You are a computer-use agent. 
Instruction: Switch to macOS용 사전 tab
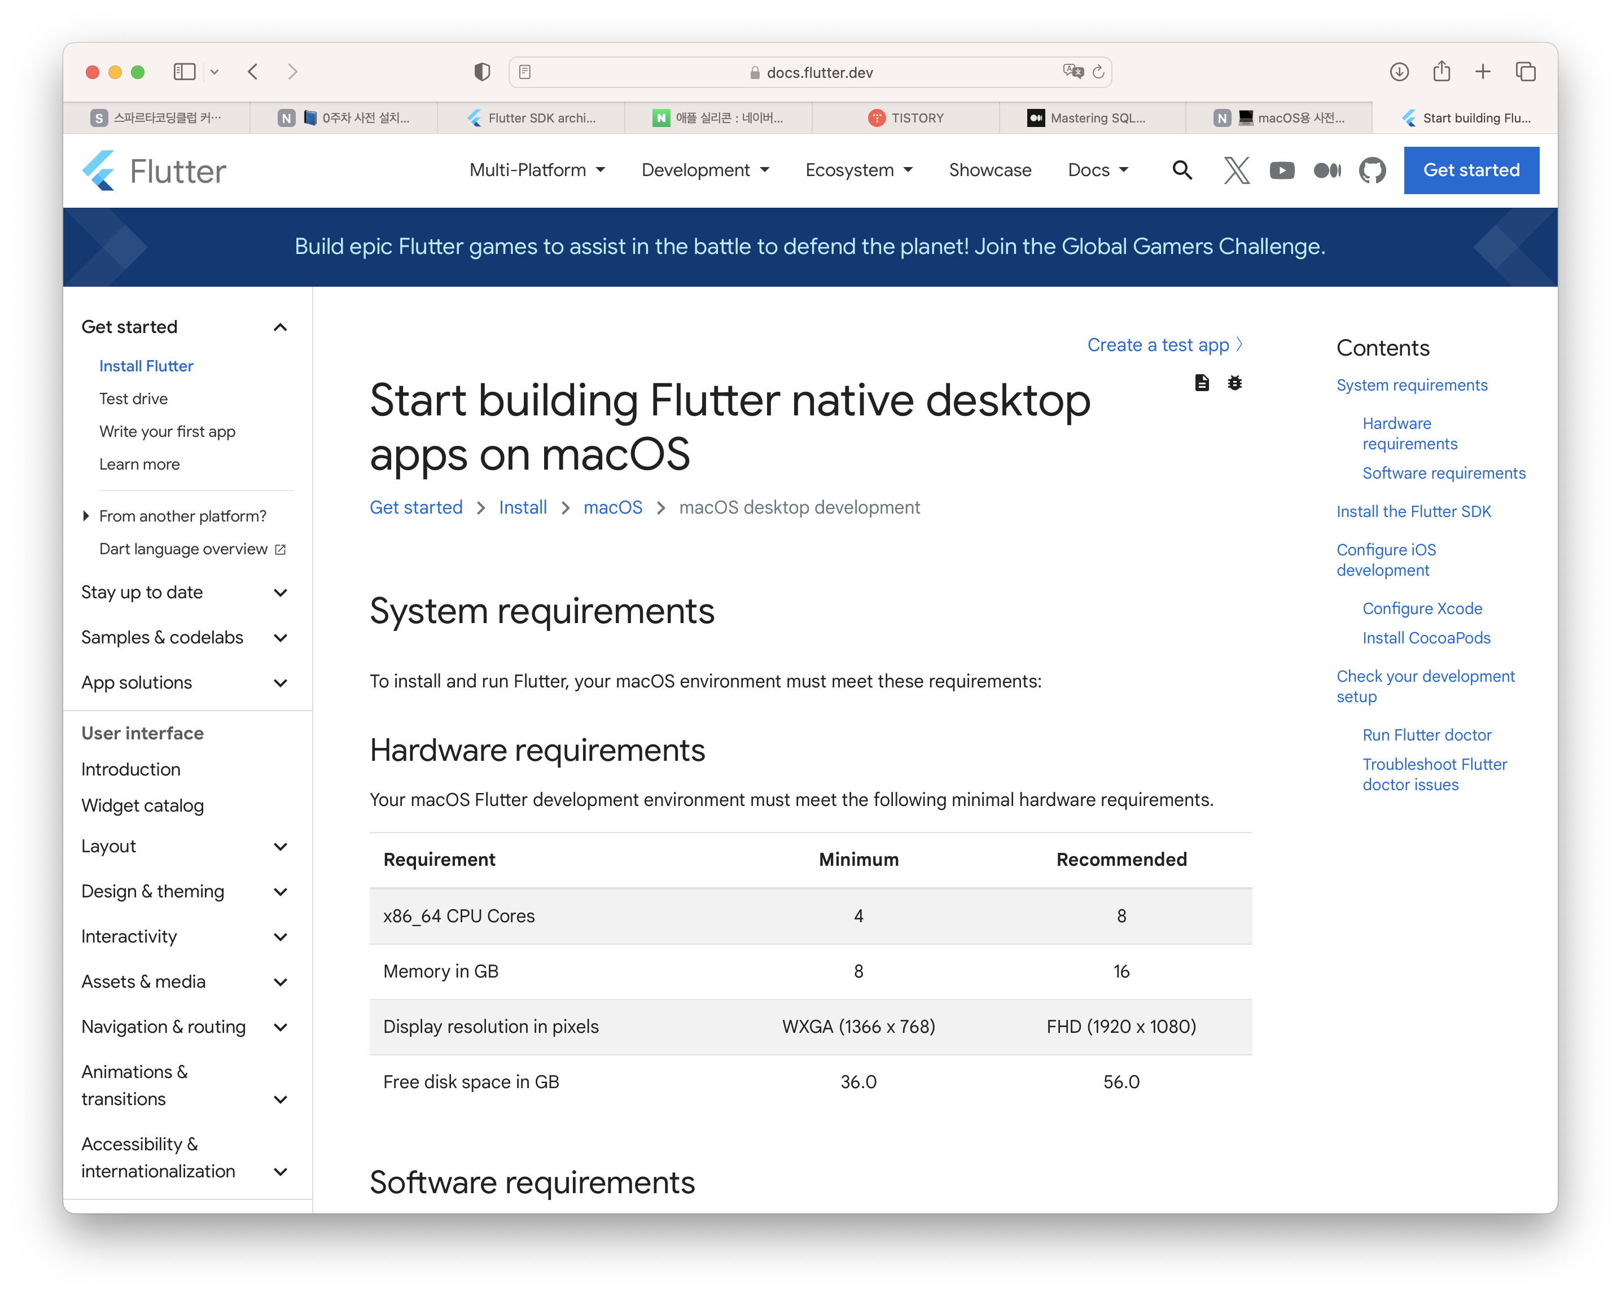(1279, 118)
